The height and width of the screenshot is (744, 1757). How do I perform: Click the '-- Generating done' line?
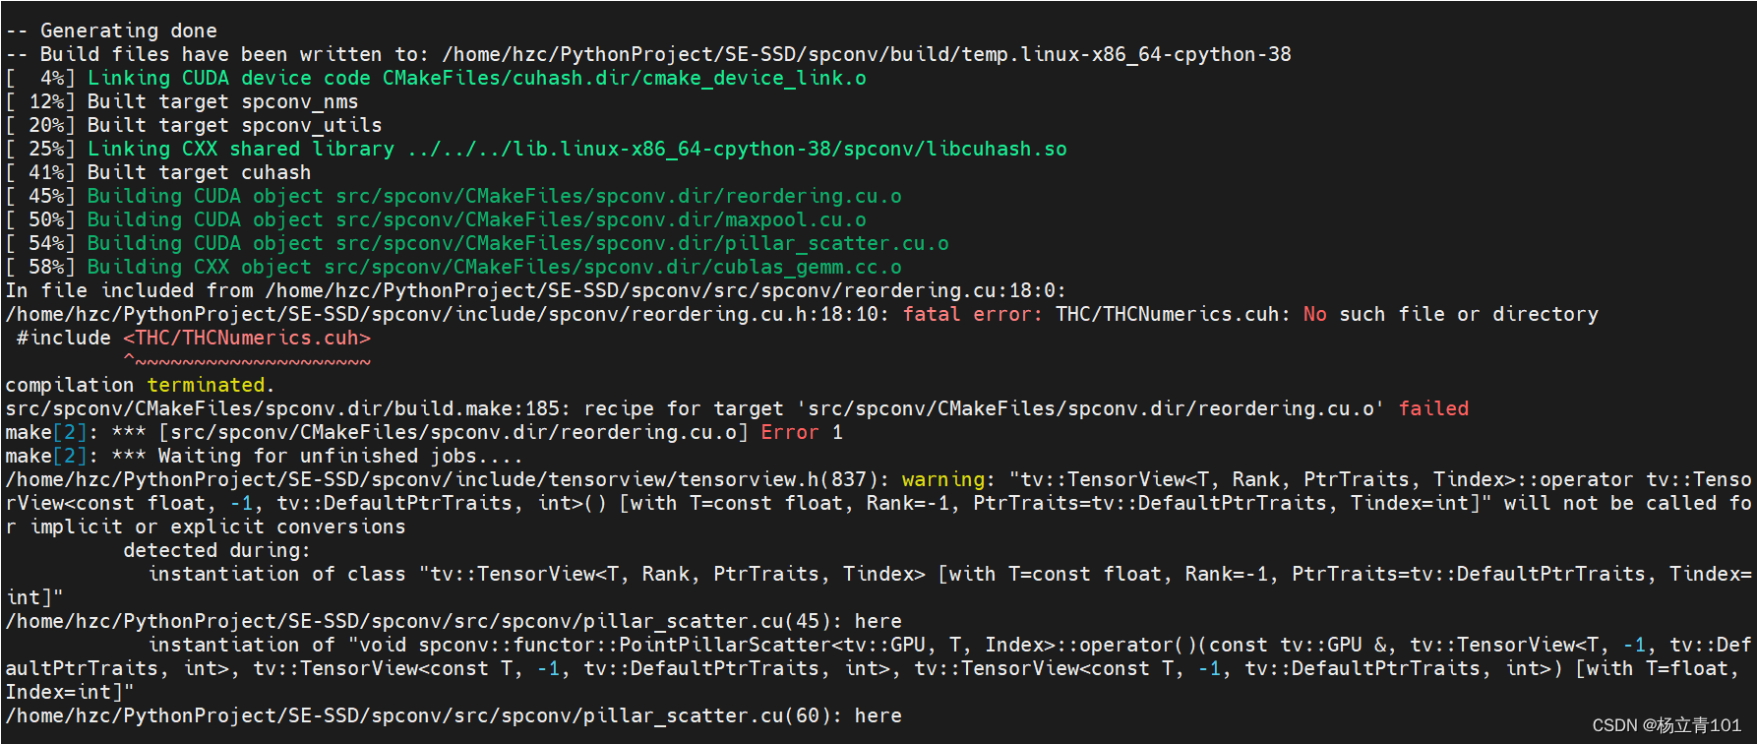111,31
